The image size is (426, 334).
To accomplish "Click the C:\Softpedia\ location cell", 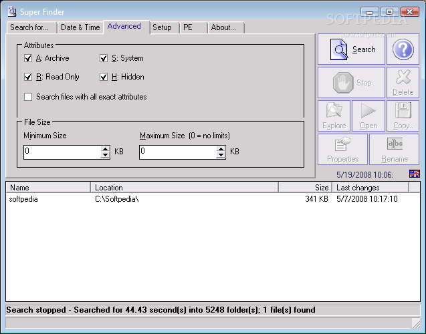I will (117, 199).
